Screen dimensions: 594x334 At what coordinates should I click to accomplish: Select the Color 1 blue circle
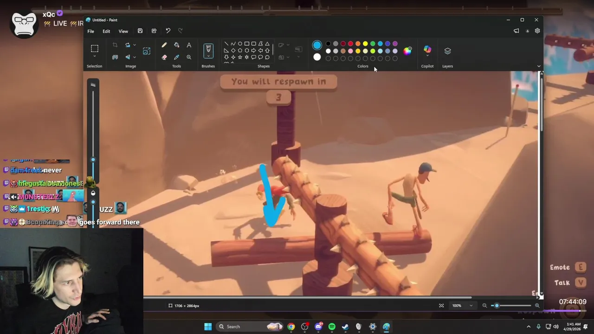[x=317, y=45]
